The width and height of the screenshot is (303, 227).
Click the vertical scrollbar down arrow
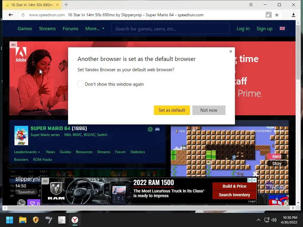(x=298, y=203)
